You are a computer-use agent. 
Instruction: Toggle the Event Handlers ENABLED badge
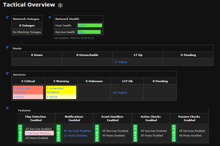(97, 133)
